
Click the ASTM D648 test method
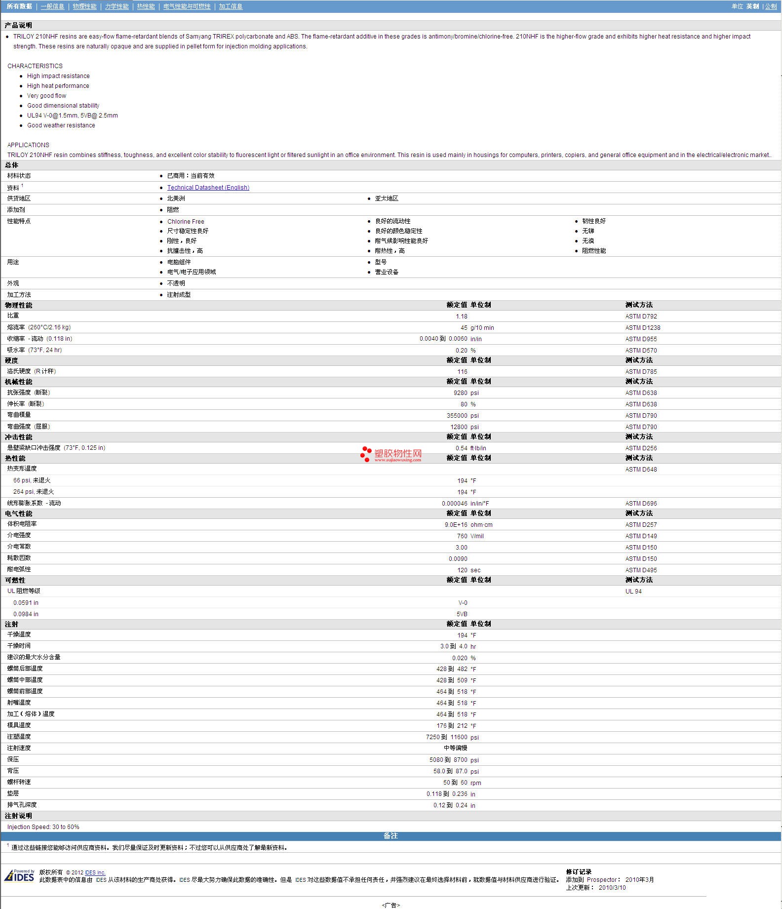(x=641, y=470)
